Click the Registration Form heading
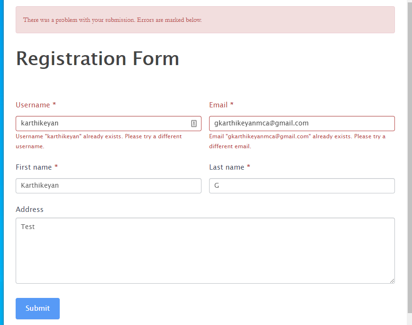The height and width of the screenshot is (325, 412). (x=98, y=58)
